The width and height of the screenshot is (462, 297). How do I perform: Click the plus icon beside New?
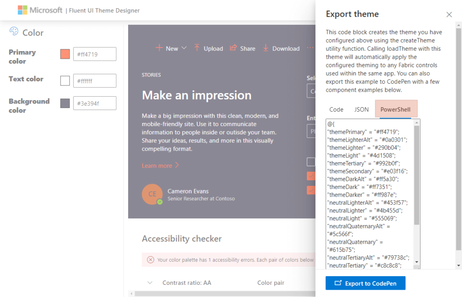159,48
